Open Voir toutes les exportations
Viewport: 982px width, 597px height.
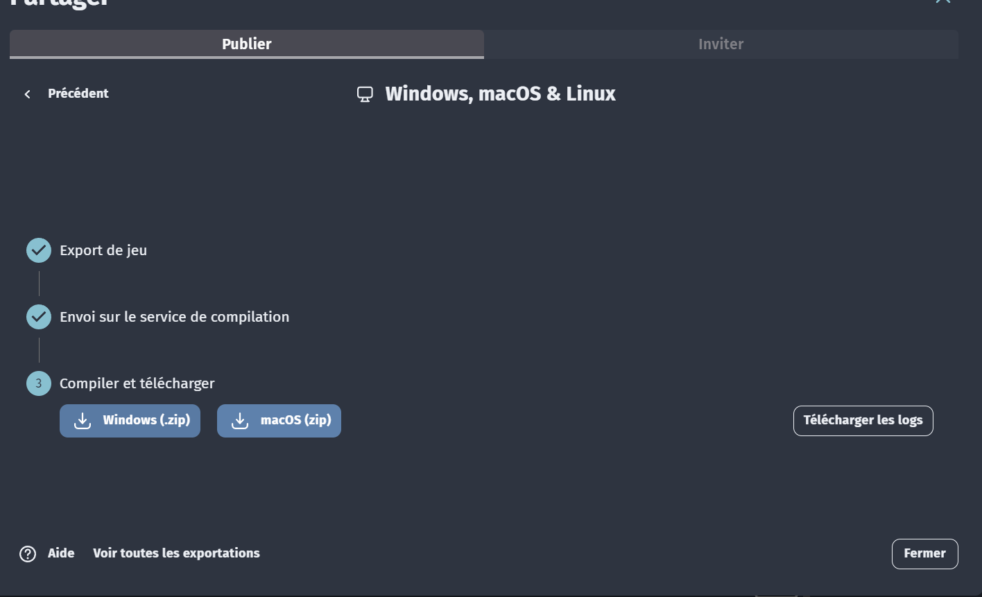point(176,553)
